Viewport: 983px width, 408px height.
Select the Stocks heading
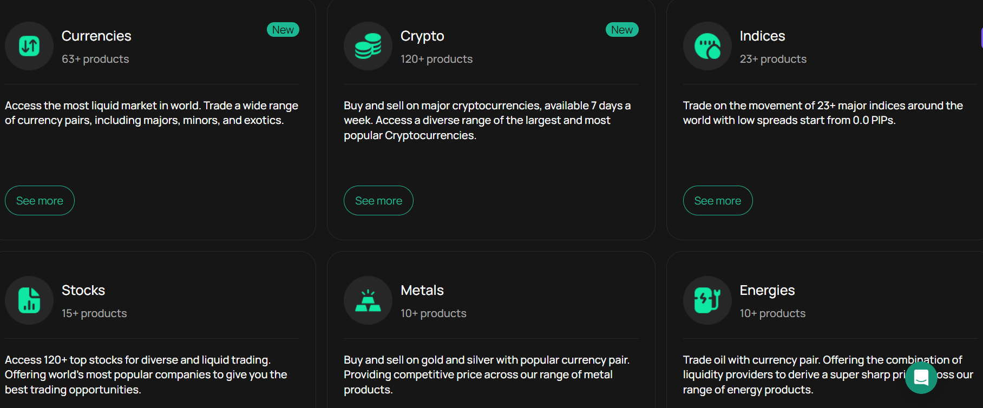point(83,290)
